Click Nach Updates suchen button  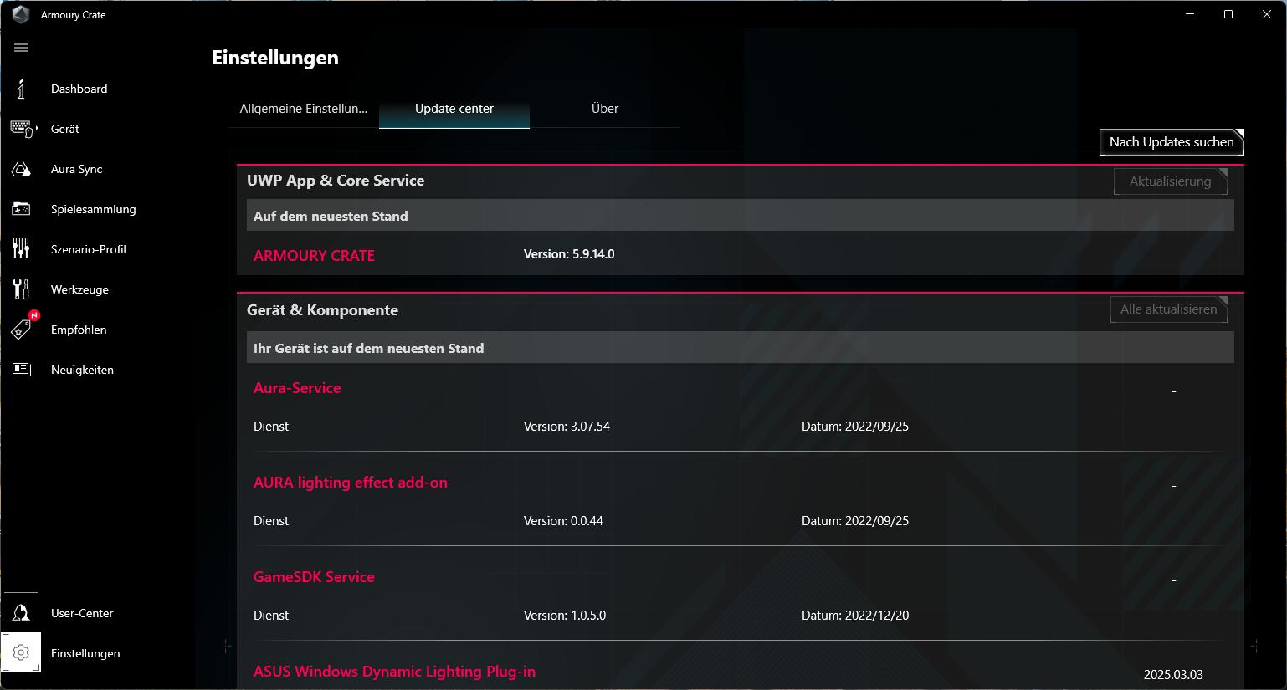click(1171, 142)
